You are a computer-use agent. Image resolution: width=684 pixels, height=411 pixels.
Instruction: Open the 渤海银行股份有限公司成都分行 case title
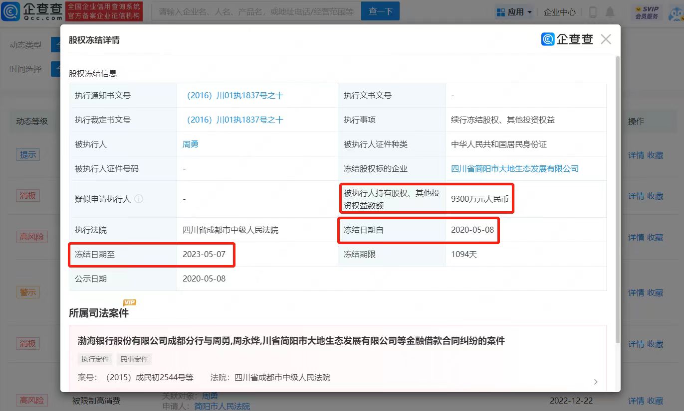[x=291, y=341]
